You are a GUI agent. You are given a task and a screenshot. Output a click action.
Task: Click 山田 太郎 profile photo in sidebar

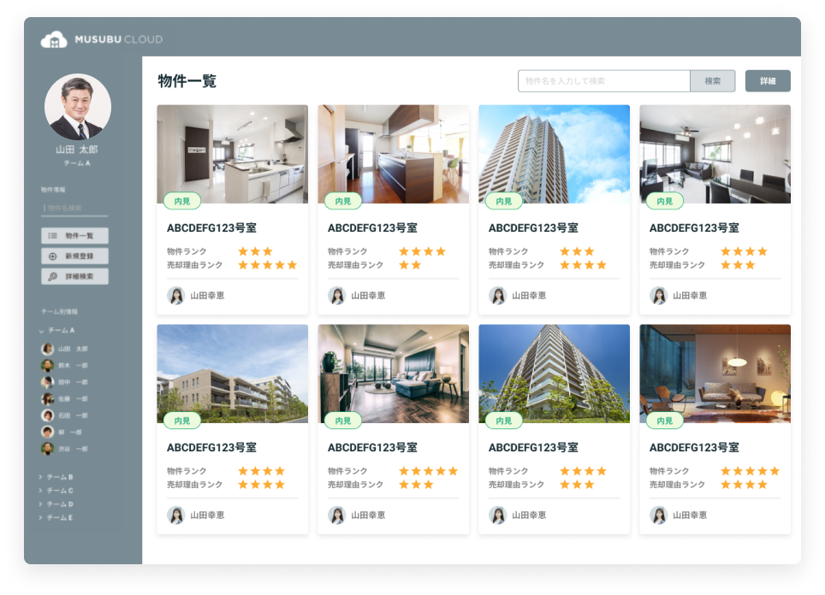(x=77, y=107)
